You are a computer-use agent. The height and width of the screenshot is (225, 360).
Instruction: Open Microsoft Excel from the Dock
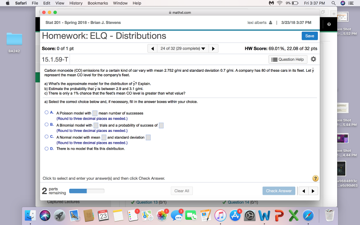click(293, 216)
